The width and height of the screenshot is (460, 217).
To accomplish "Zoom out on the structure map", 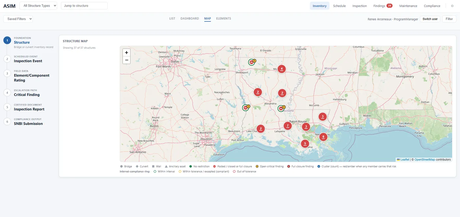I will point(126,60).
